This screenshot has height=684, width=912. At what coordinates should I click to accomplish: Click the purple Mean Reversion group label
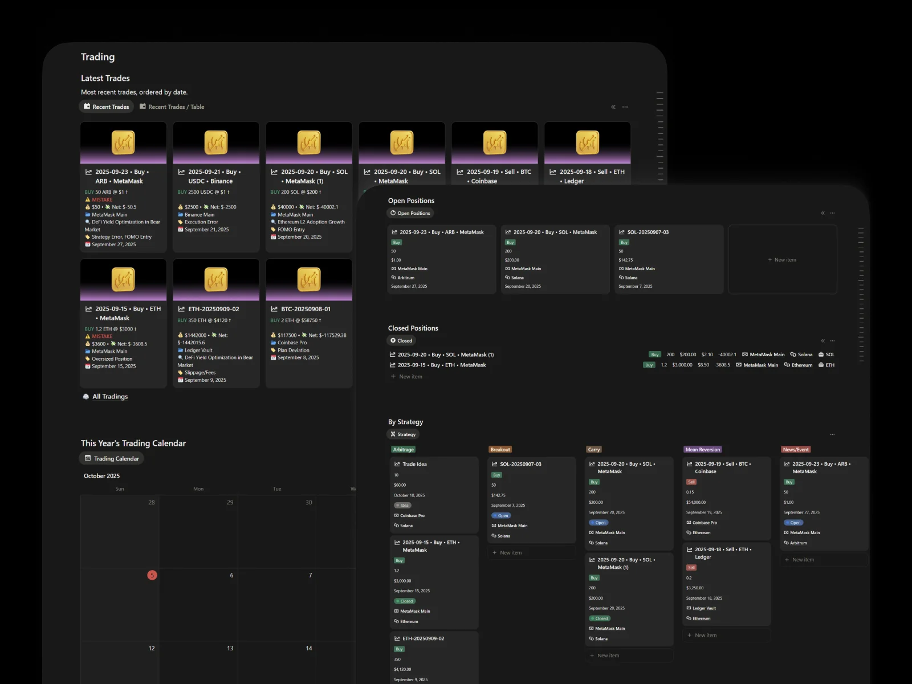tap(702, 450)
